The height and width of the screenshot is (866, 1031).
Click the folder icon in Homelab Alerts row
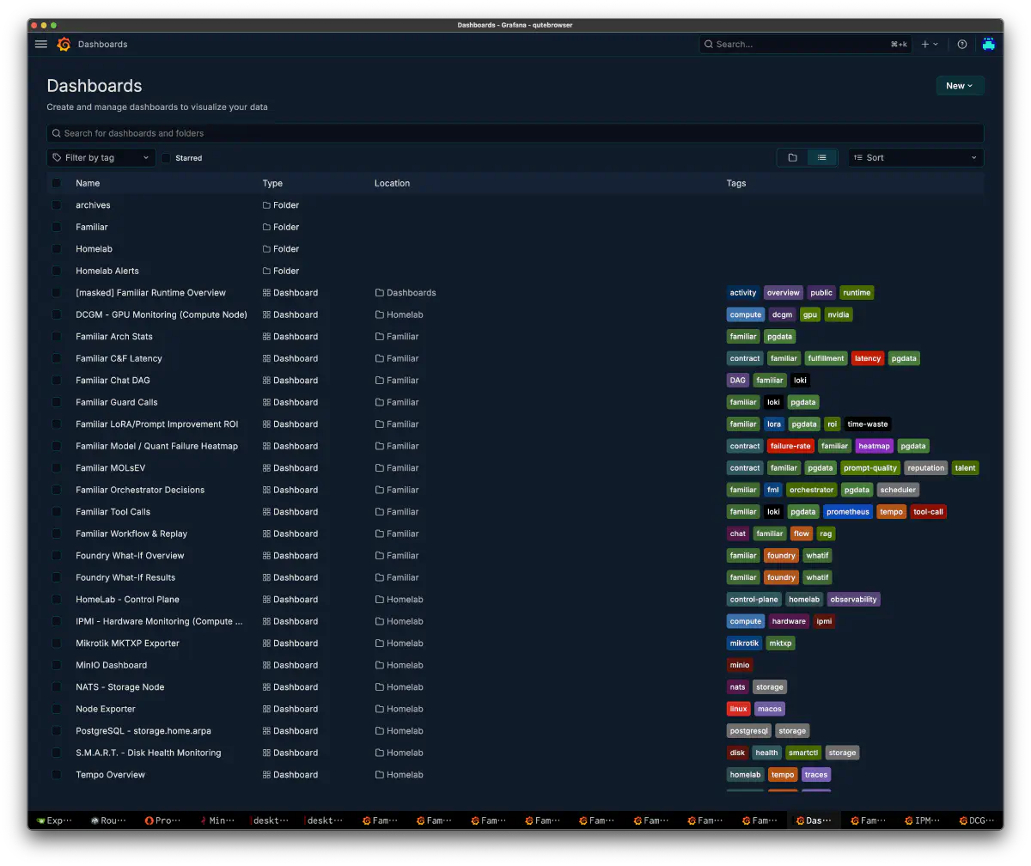(x=266, y=271)
